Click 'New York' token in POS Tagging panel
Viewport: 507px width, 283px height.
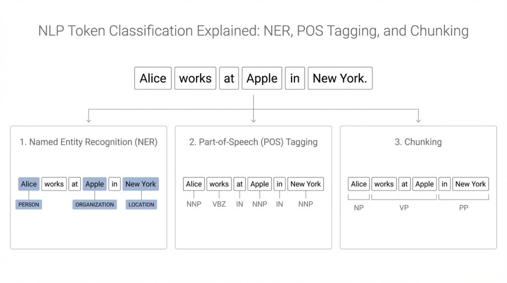[305, 184]
